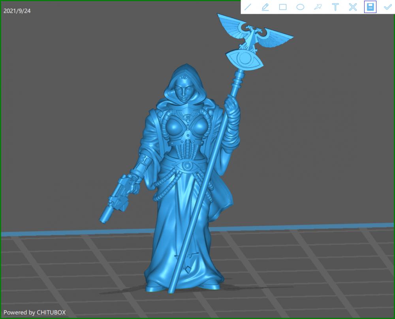The width and height of the screenshot is (395, 319).
Task: Select the rectangle annotation tool
Action: point(283,7)
